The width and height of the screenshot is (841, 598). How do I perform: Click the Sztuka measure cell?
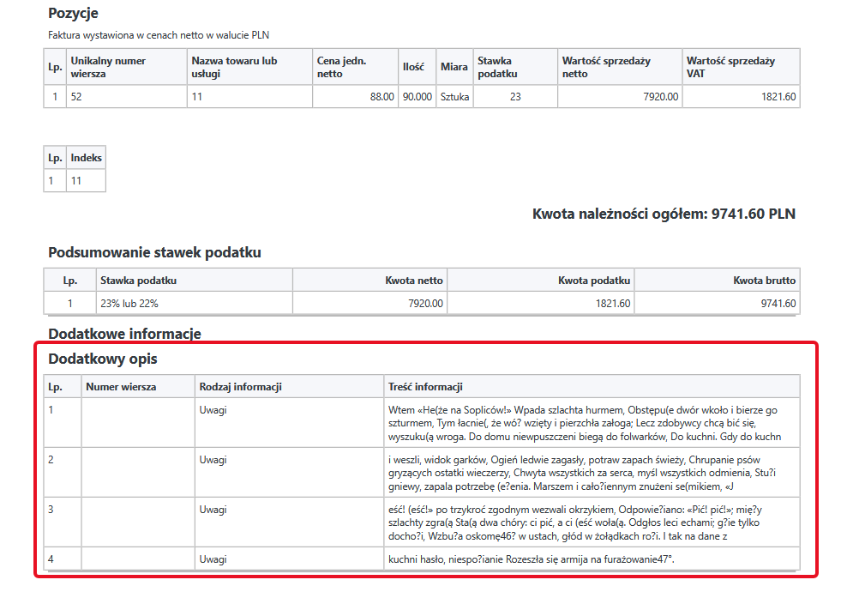tap(454, 97)
